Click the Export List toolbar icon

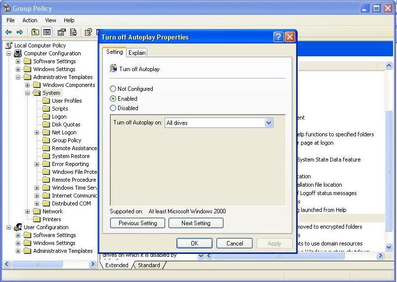point(74,32)
